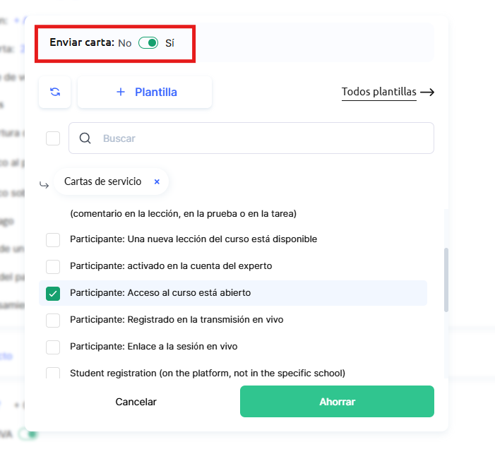Check Una nueva lección del curso
The height and width of the screenshot is (454, 495).
coord(53,240)
